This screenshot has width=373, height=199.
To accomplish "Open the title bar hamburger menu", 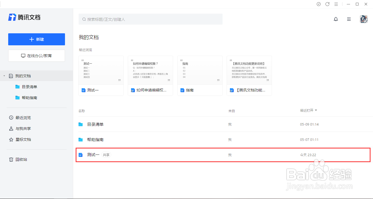I will click(336, 4).
